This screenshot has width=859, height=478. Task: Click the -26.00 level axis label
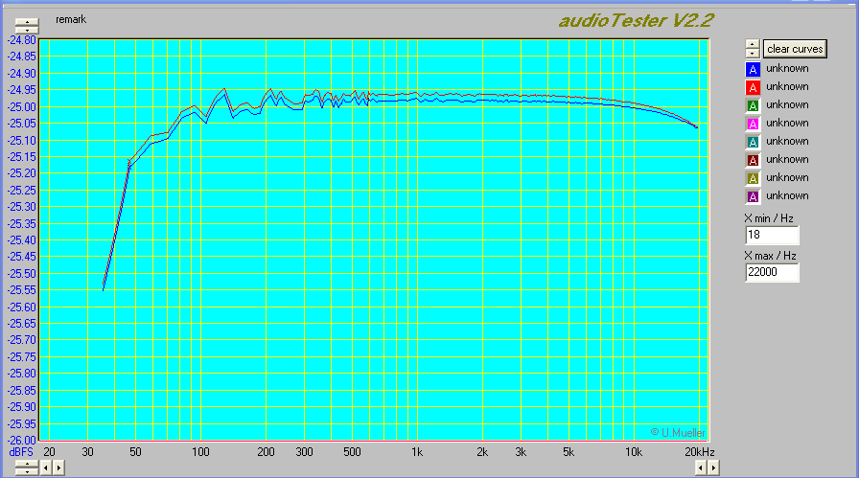22,441
